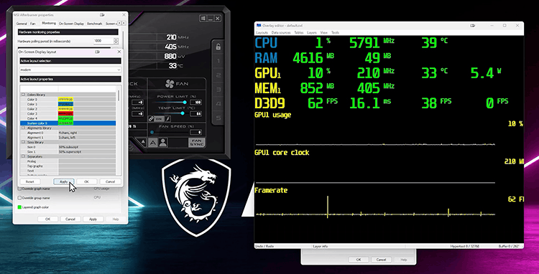Click the link icon under Temp Limit

[x=151, y=119]
